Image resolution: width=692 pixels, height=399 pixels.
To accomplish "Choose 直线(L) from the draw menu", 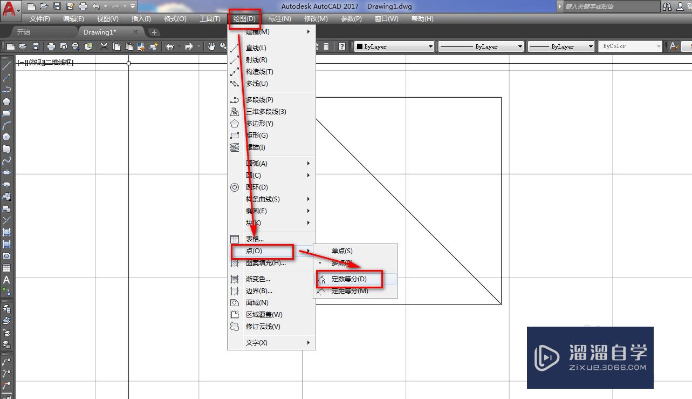I will (x=271, y=48).
